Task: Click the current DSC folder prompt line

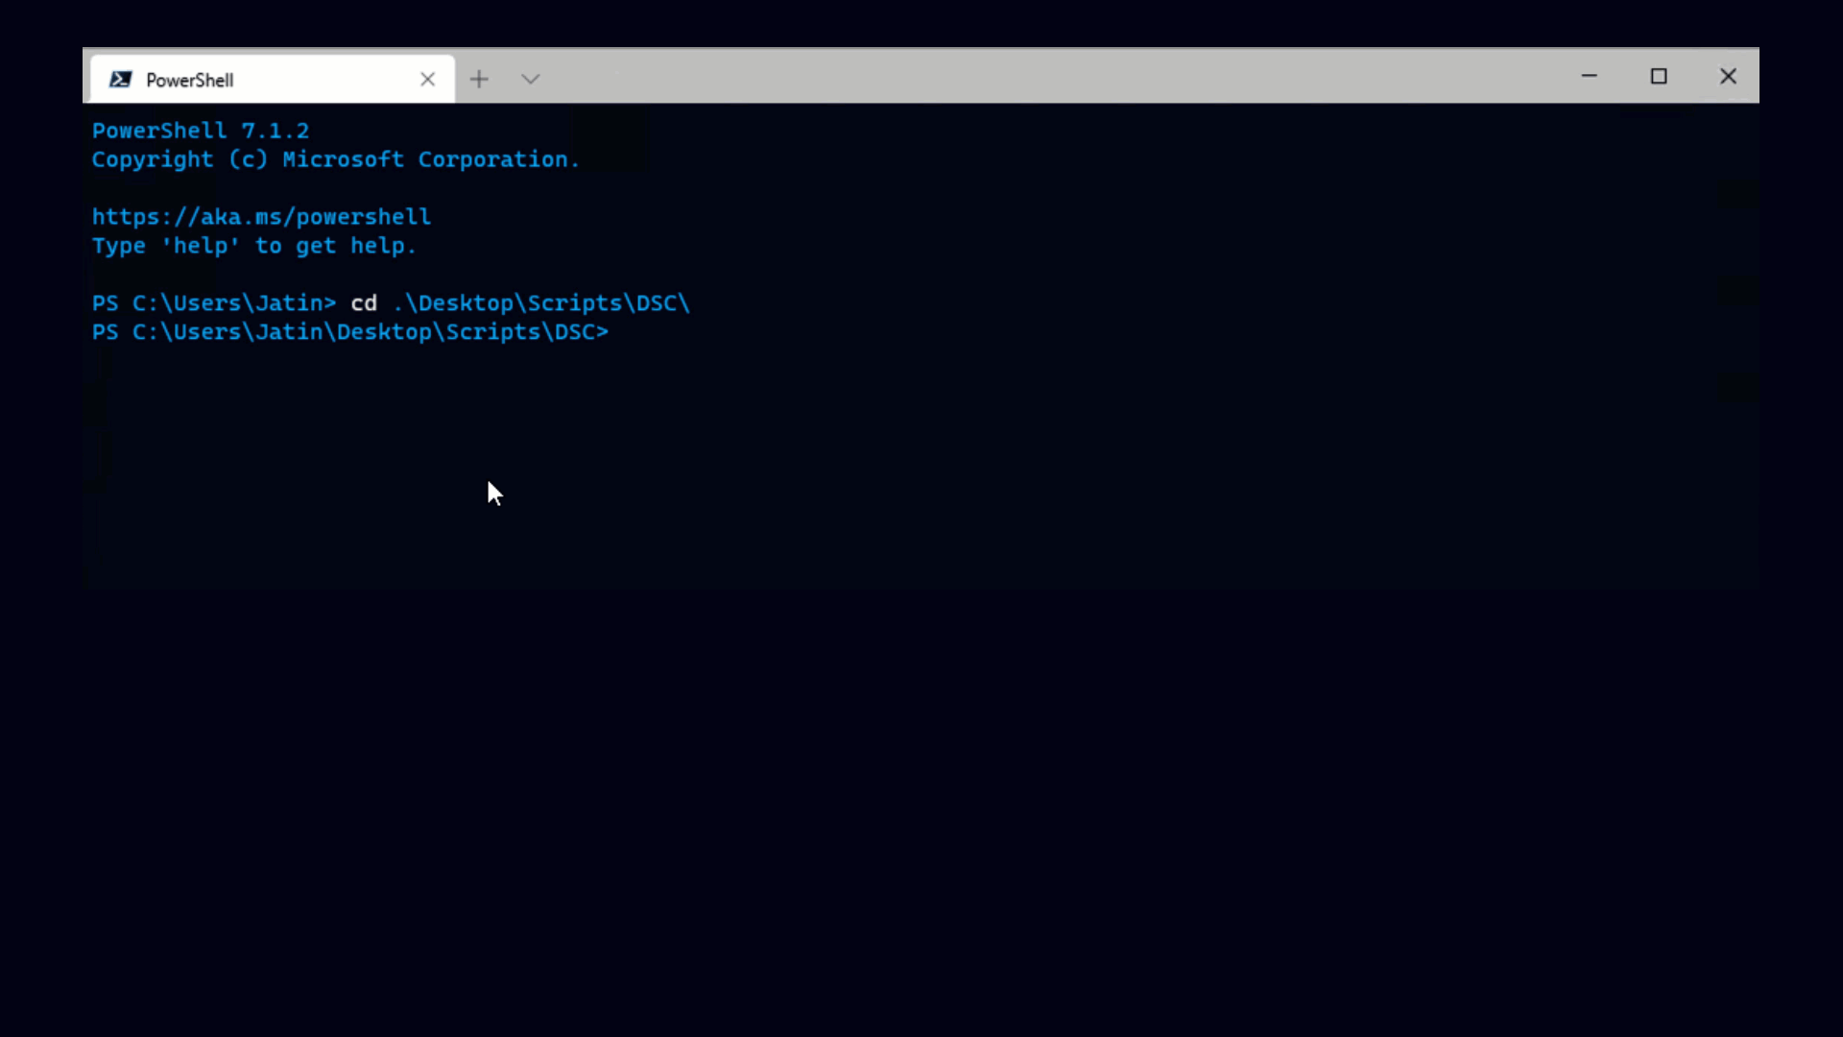Action: [x=350, y=332]
